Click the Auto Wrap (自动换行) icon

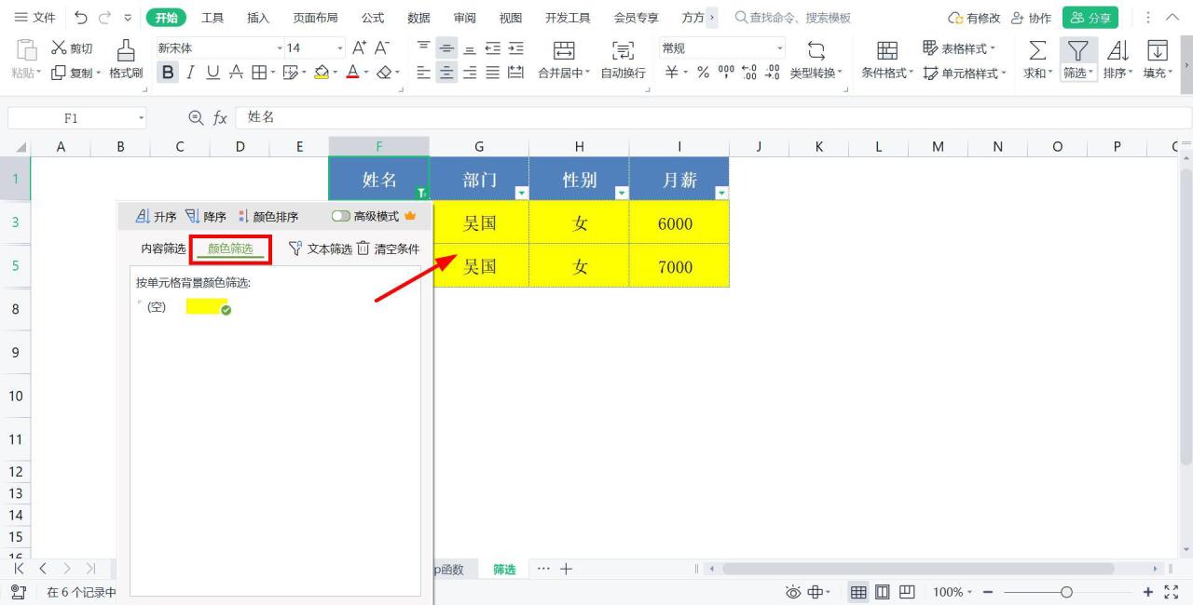point(622,51)
